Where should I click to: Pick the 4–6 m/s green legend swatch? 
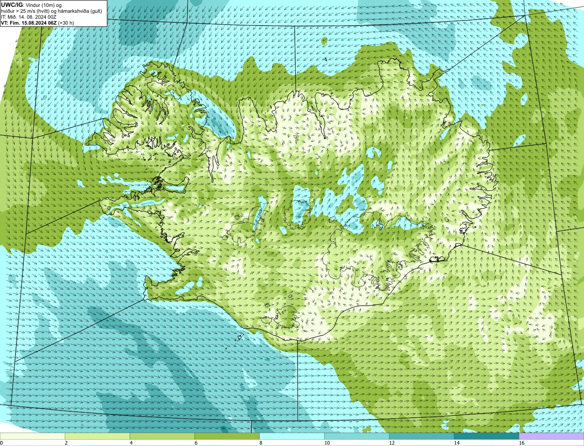point(162,436)
